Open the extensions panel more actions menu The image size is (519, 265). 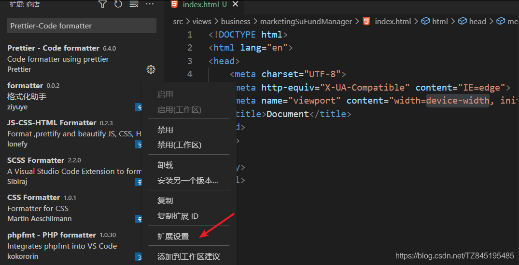click(150, 4)
